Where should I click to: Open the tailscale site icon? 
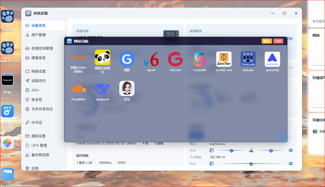pos(248,59)
